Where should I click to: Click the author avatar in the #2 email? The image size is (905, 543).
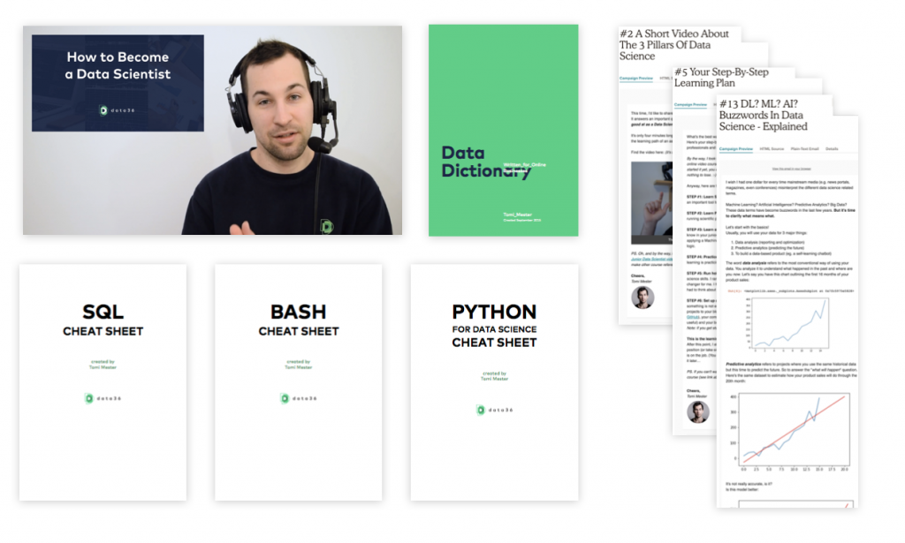pos(643,298)
